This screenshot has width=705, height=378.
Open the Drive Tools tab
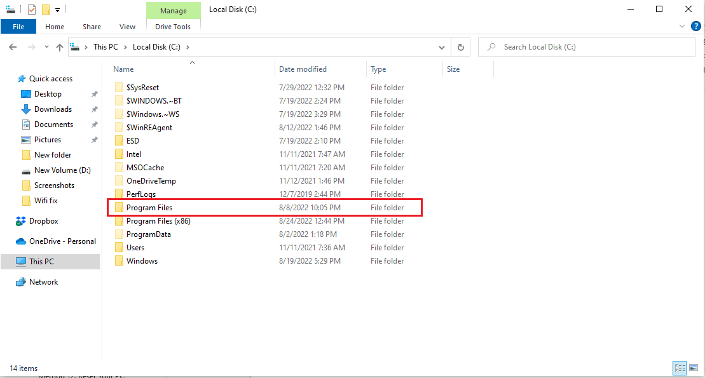pos(173,27)
